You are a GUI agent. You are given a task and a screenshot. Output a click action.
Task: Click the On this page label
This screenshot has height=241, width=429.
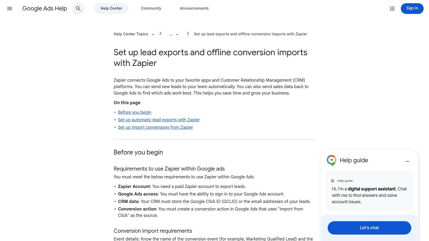click(127, 103)
